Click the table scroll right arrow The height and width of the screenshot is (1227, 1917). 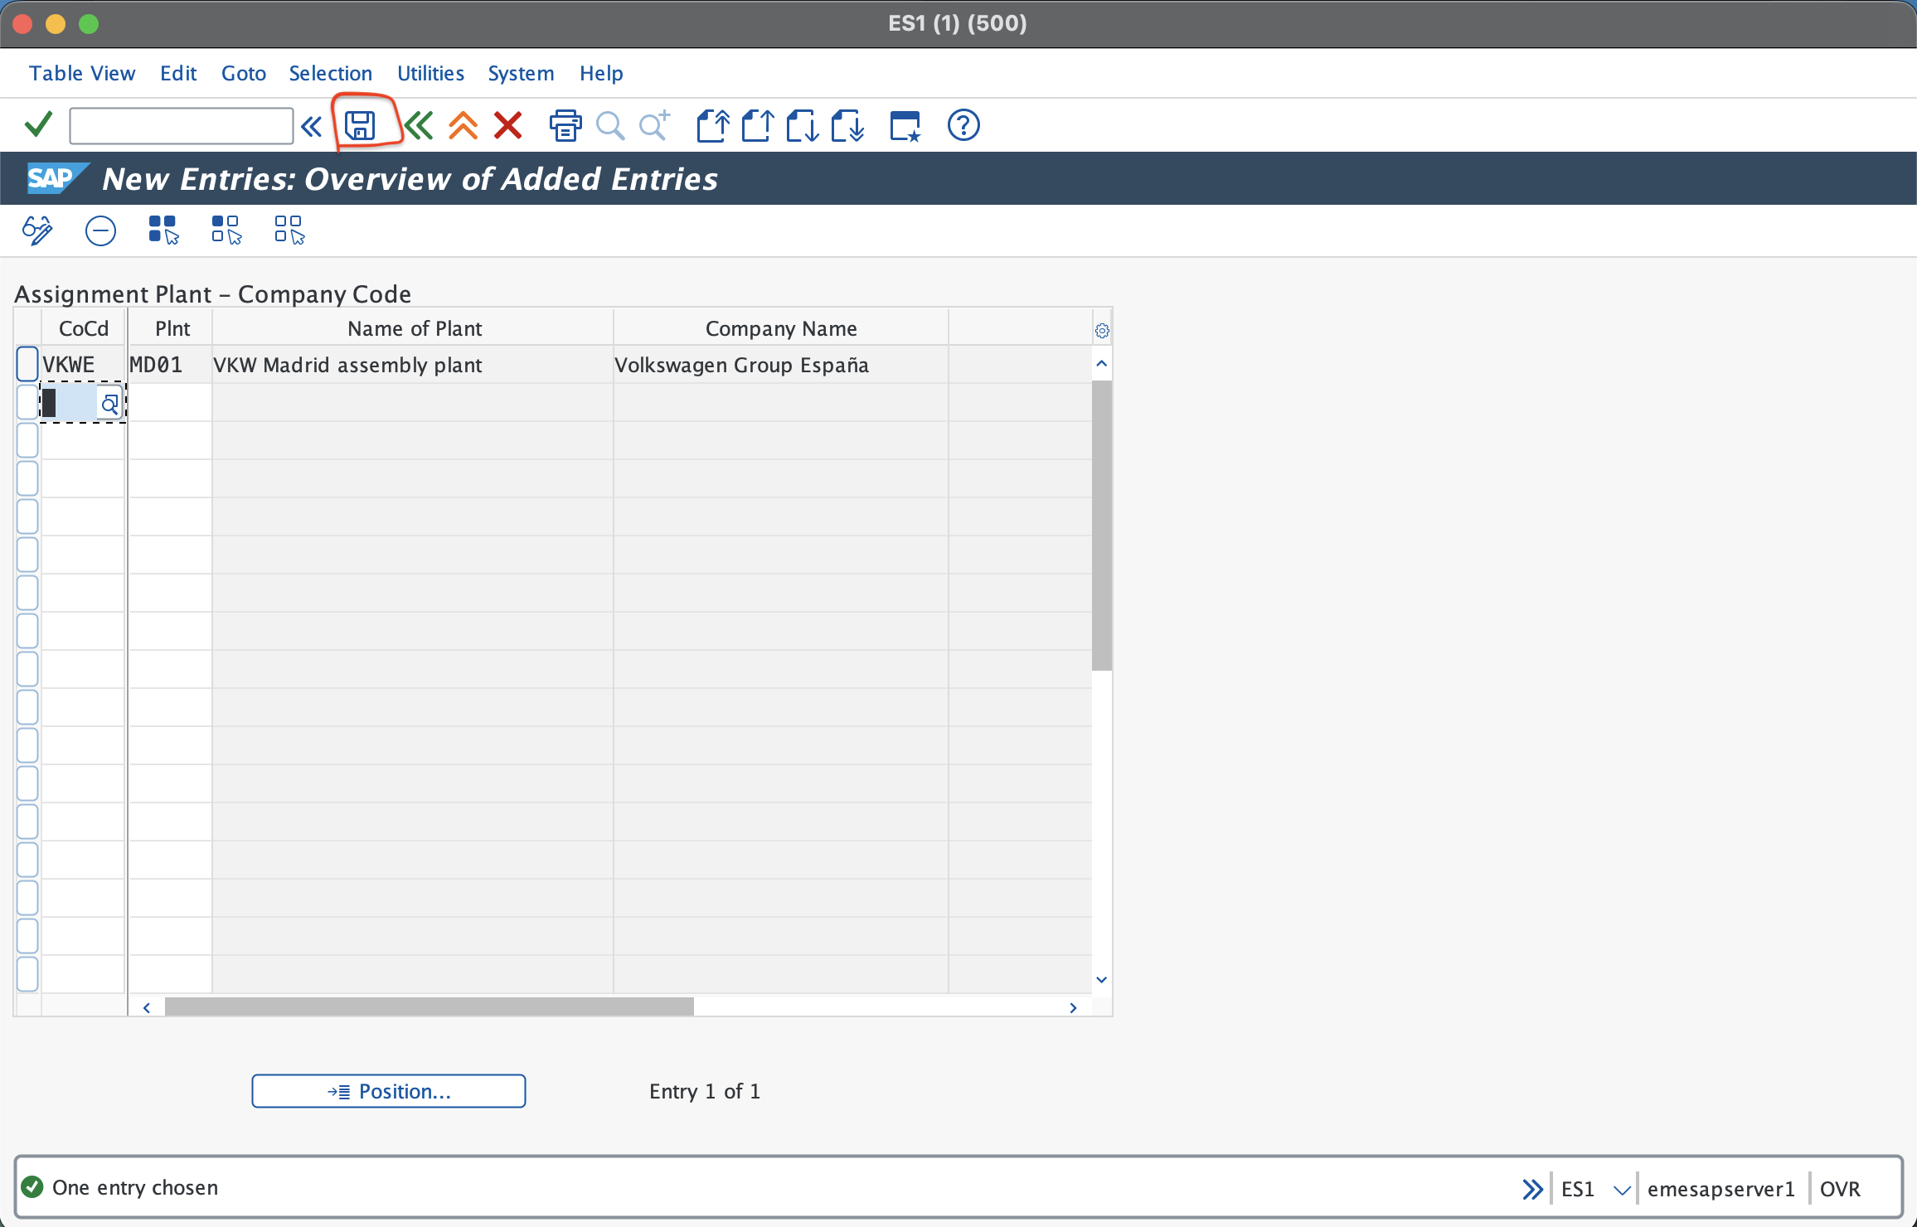tap(1074, 1007)
